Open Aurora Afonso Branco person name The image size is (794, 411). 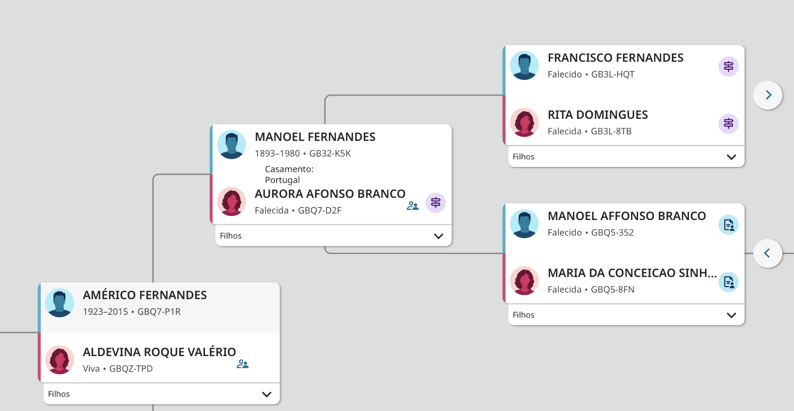pyautogui.click(x=330, y=194)
